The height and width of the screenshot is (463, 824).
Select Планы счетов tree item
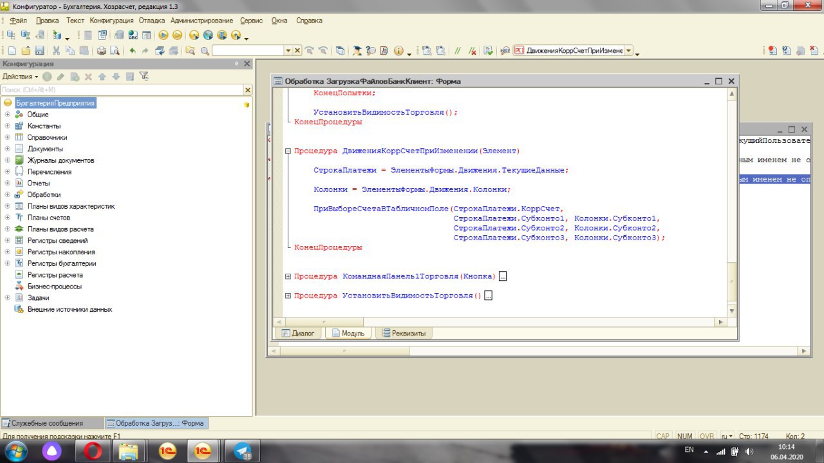48,218
